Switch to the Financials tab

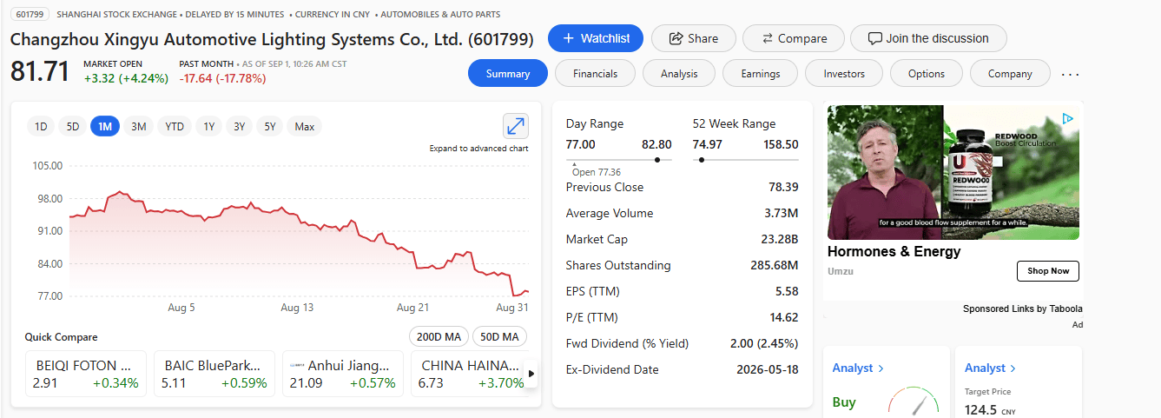click(595, 74)
